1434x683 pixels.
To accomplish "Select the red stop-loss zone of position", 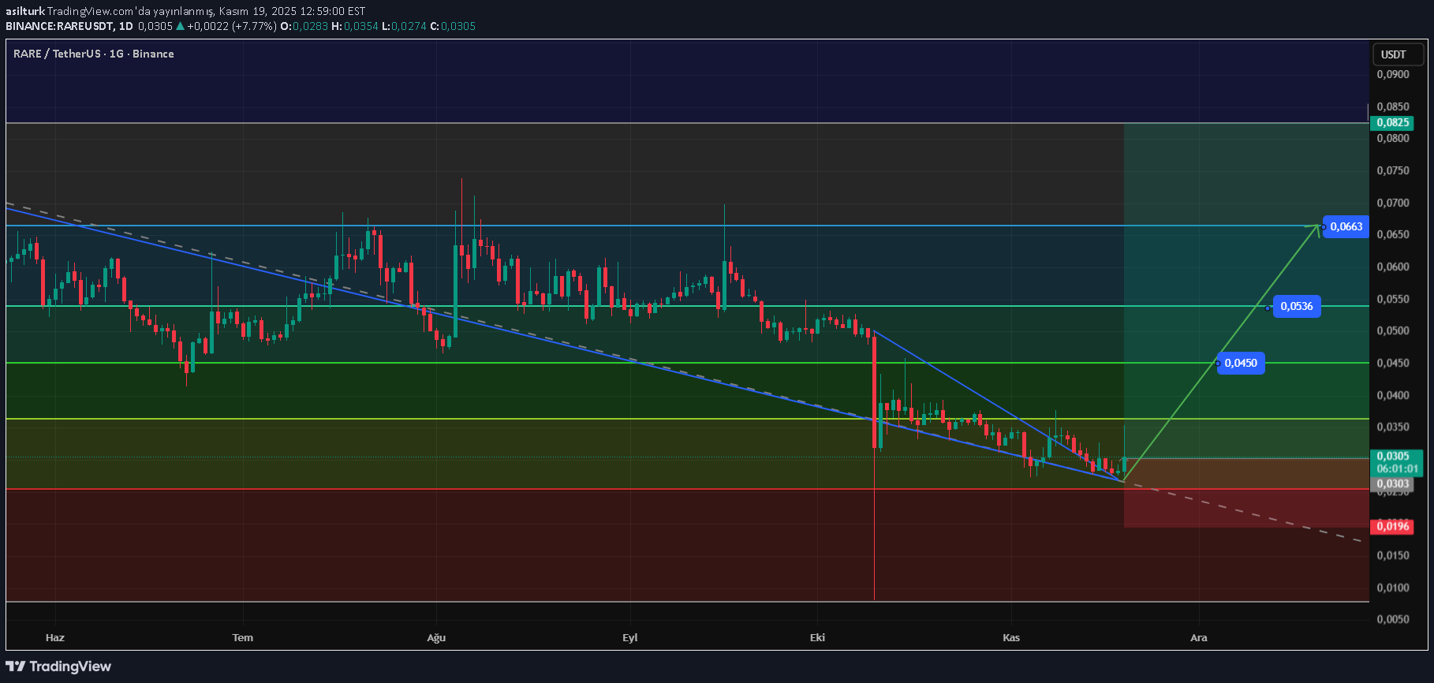I will 1246,509.
